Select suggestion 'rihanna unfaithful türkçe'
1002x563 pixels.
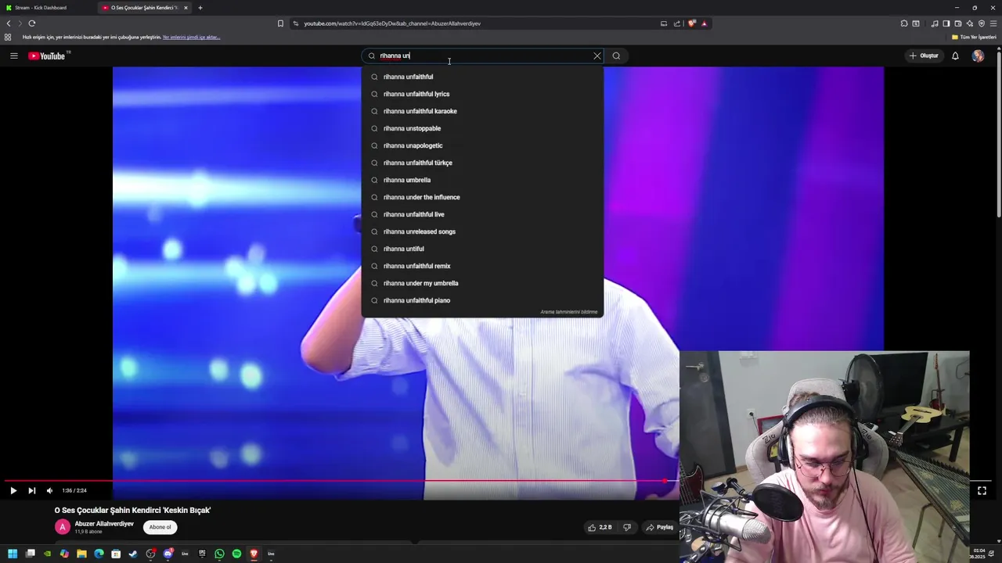482,163
